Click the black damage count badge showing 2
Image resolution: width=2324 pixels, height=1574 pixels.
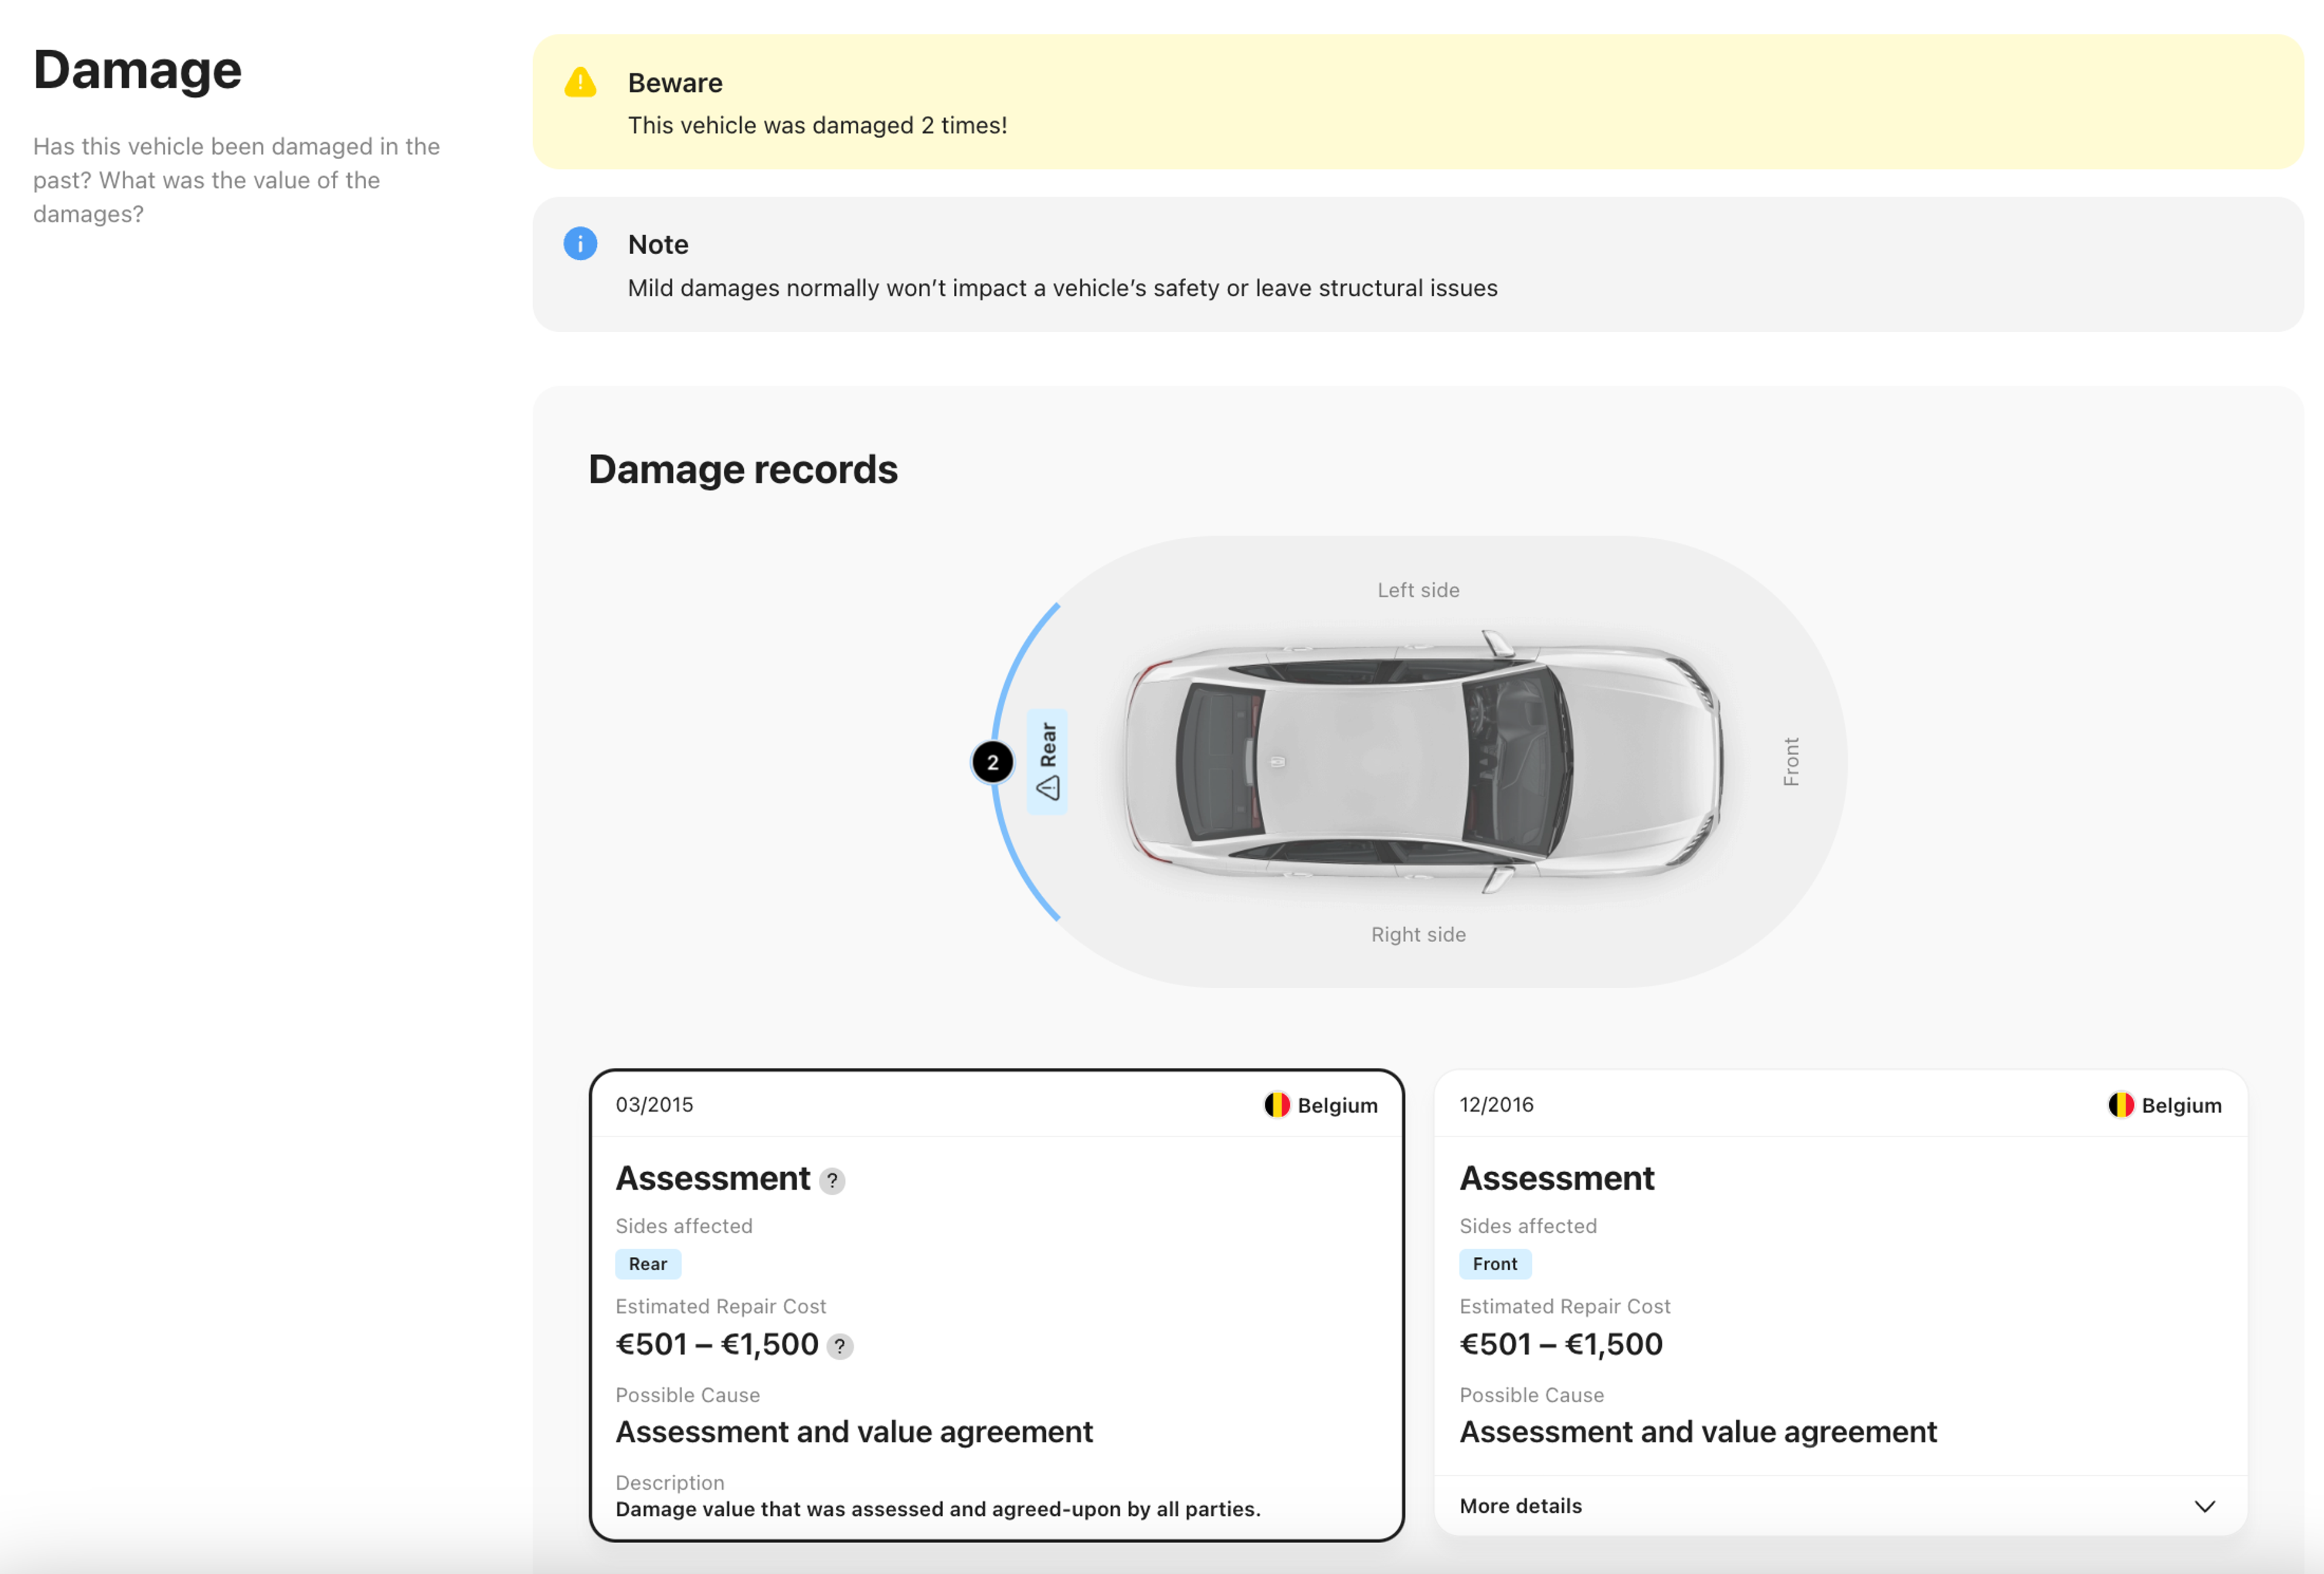pos(992,762)
